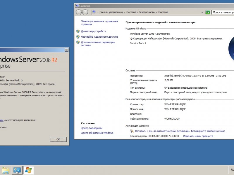Click the computer icon in the address bar
Screen dimensions: 234x175
pos(94,12)
